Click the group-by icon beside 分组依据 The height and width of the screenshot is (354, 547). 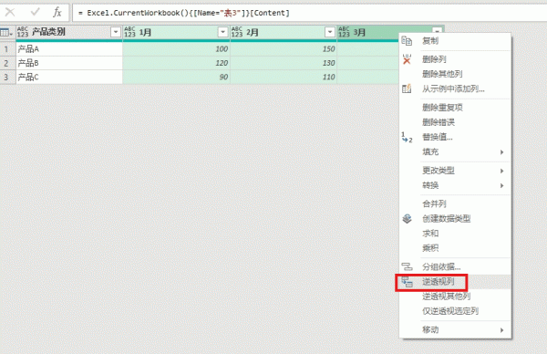pos(407,267)
